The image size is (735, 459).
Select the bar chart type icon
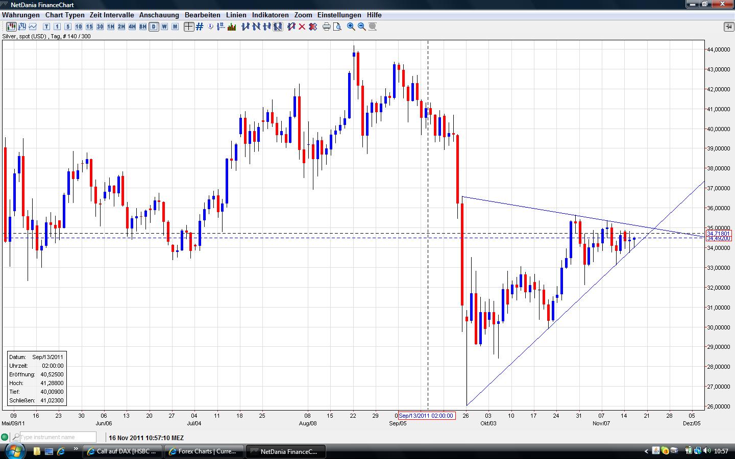coord(22,27)
